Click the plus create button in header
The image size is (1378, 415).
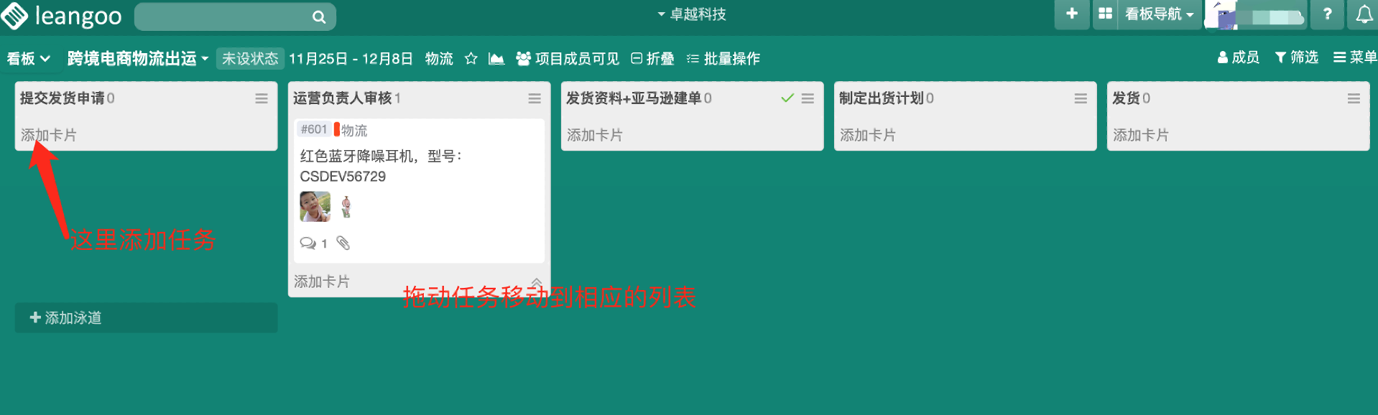tap(1071, 14)
